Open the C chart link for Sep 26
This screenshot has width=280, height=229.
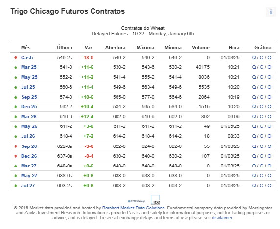click(x=261, y=146)
